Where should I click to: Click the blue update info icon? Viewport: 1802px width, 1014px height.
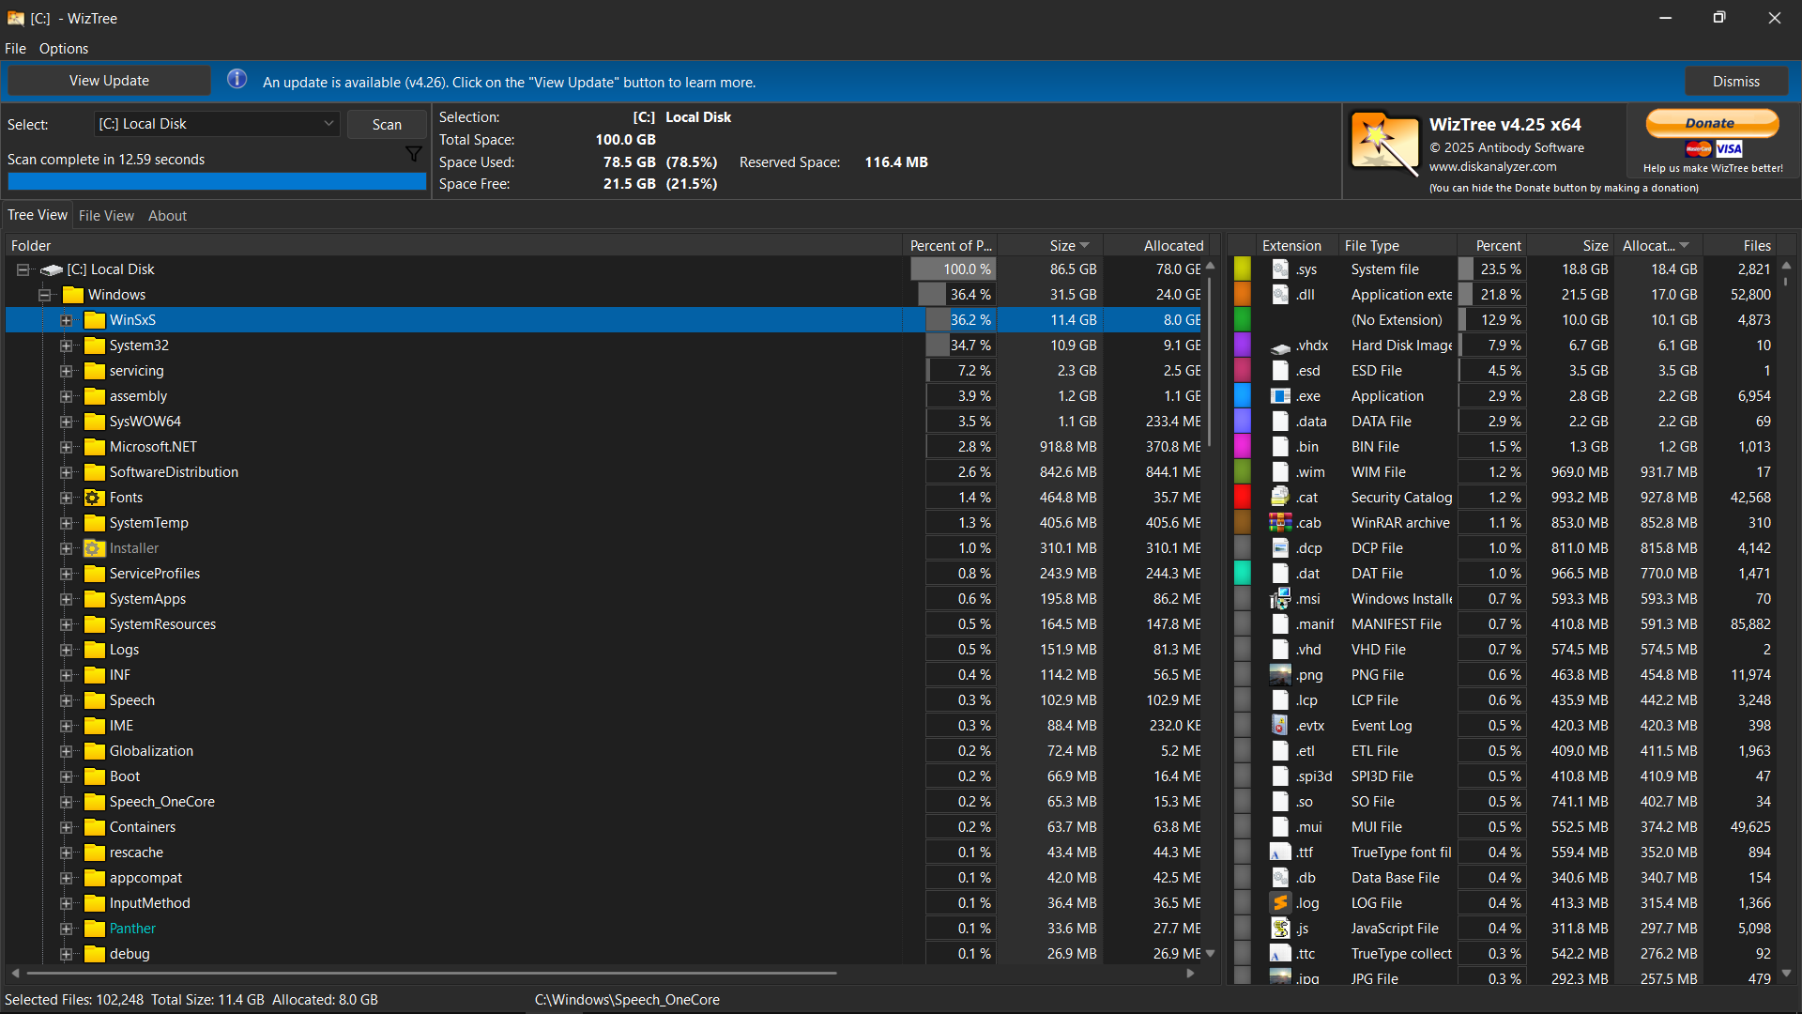237,80
